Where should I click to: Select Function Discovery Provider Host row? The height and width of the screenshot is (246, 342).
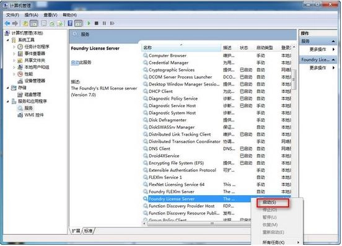(197, 206)
